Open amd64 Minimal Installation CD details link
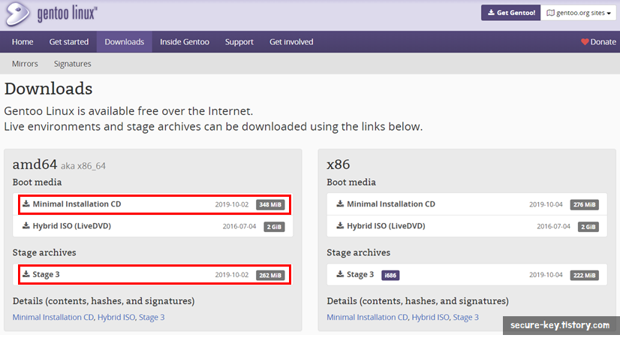This screenshot has width=620, height=338. coord(53,318)
